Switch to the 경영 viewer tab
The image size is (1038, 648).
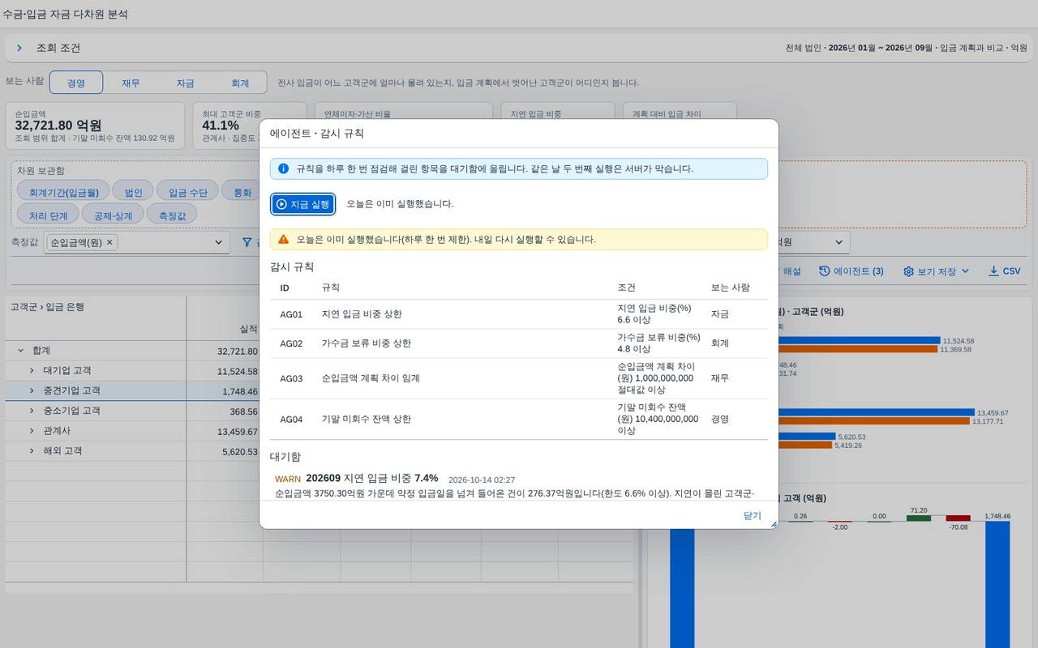point(76,83)
